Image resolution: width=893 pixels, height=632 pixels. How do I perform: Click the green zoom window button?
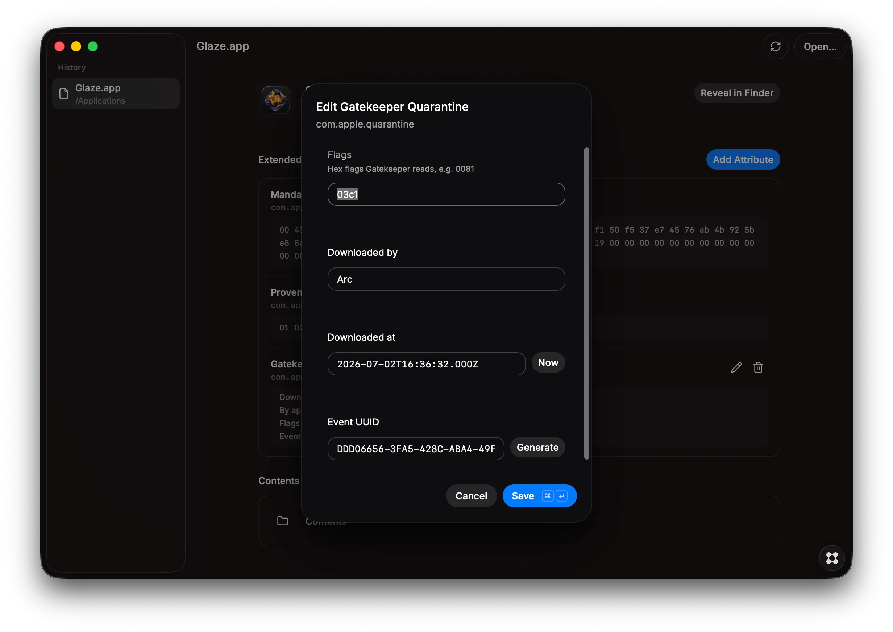click(x=93, y=47)
